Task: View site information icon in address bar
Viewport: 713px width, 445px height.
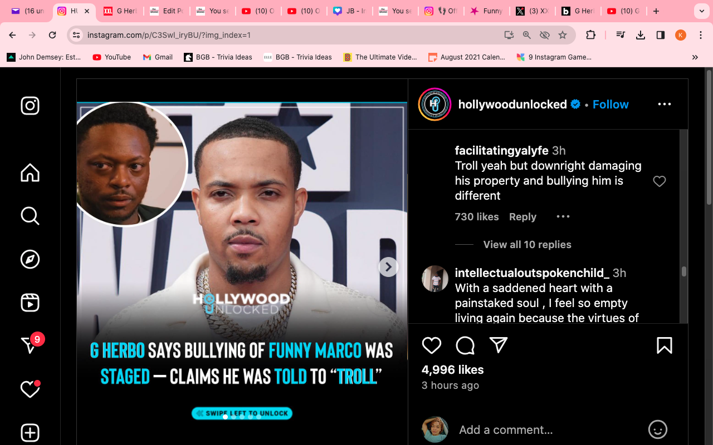Action: tap(77, 35)
